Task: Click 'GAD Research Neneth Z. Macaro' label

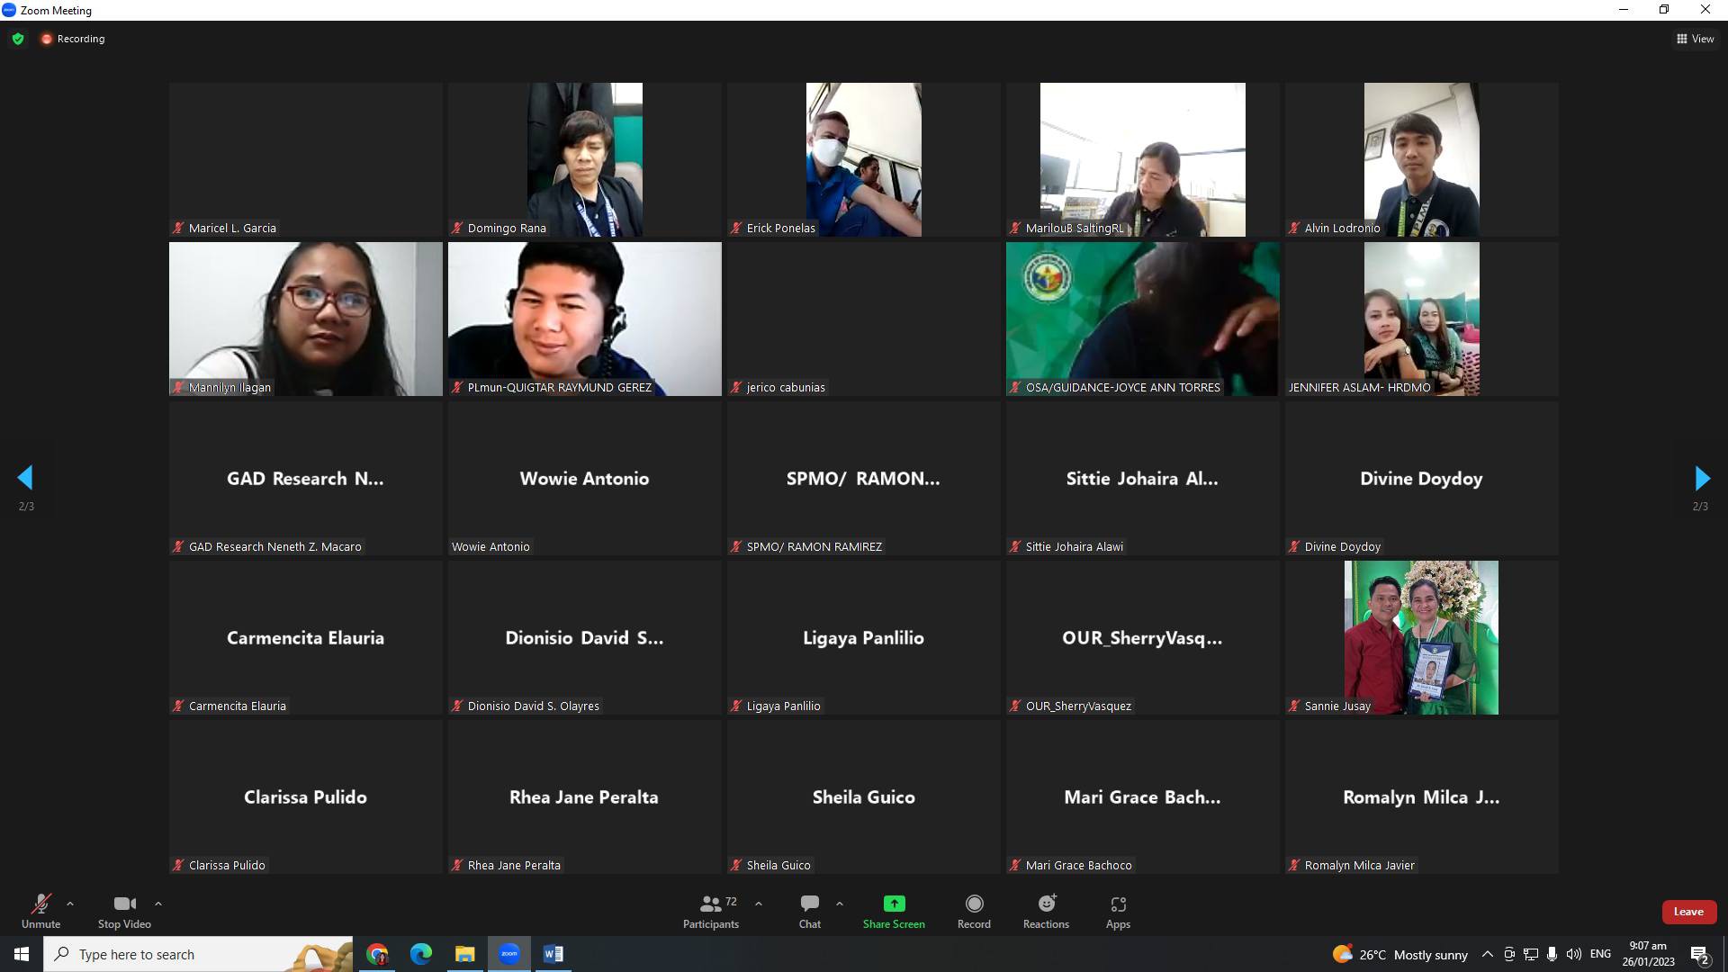Action: (x=274, y=546)
